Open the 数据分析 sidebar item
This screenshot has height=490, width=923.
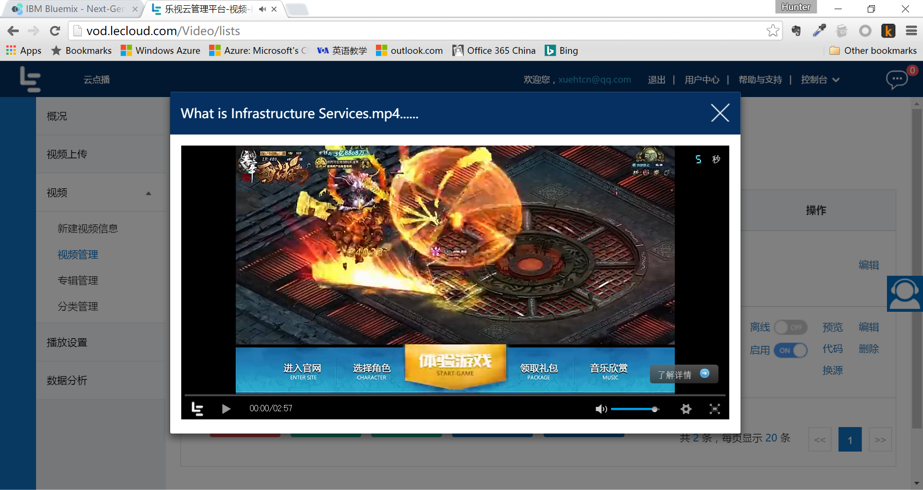[x=101, y=380]
